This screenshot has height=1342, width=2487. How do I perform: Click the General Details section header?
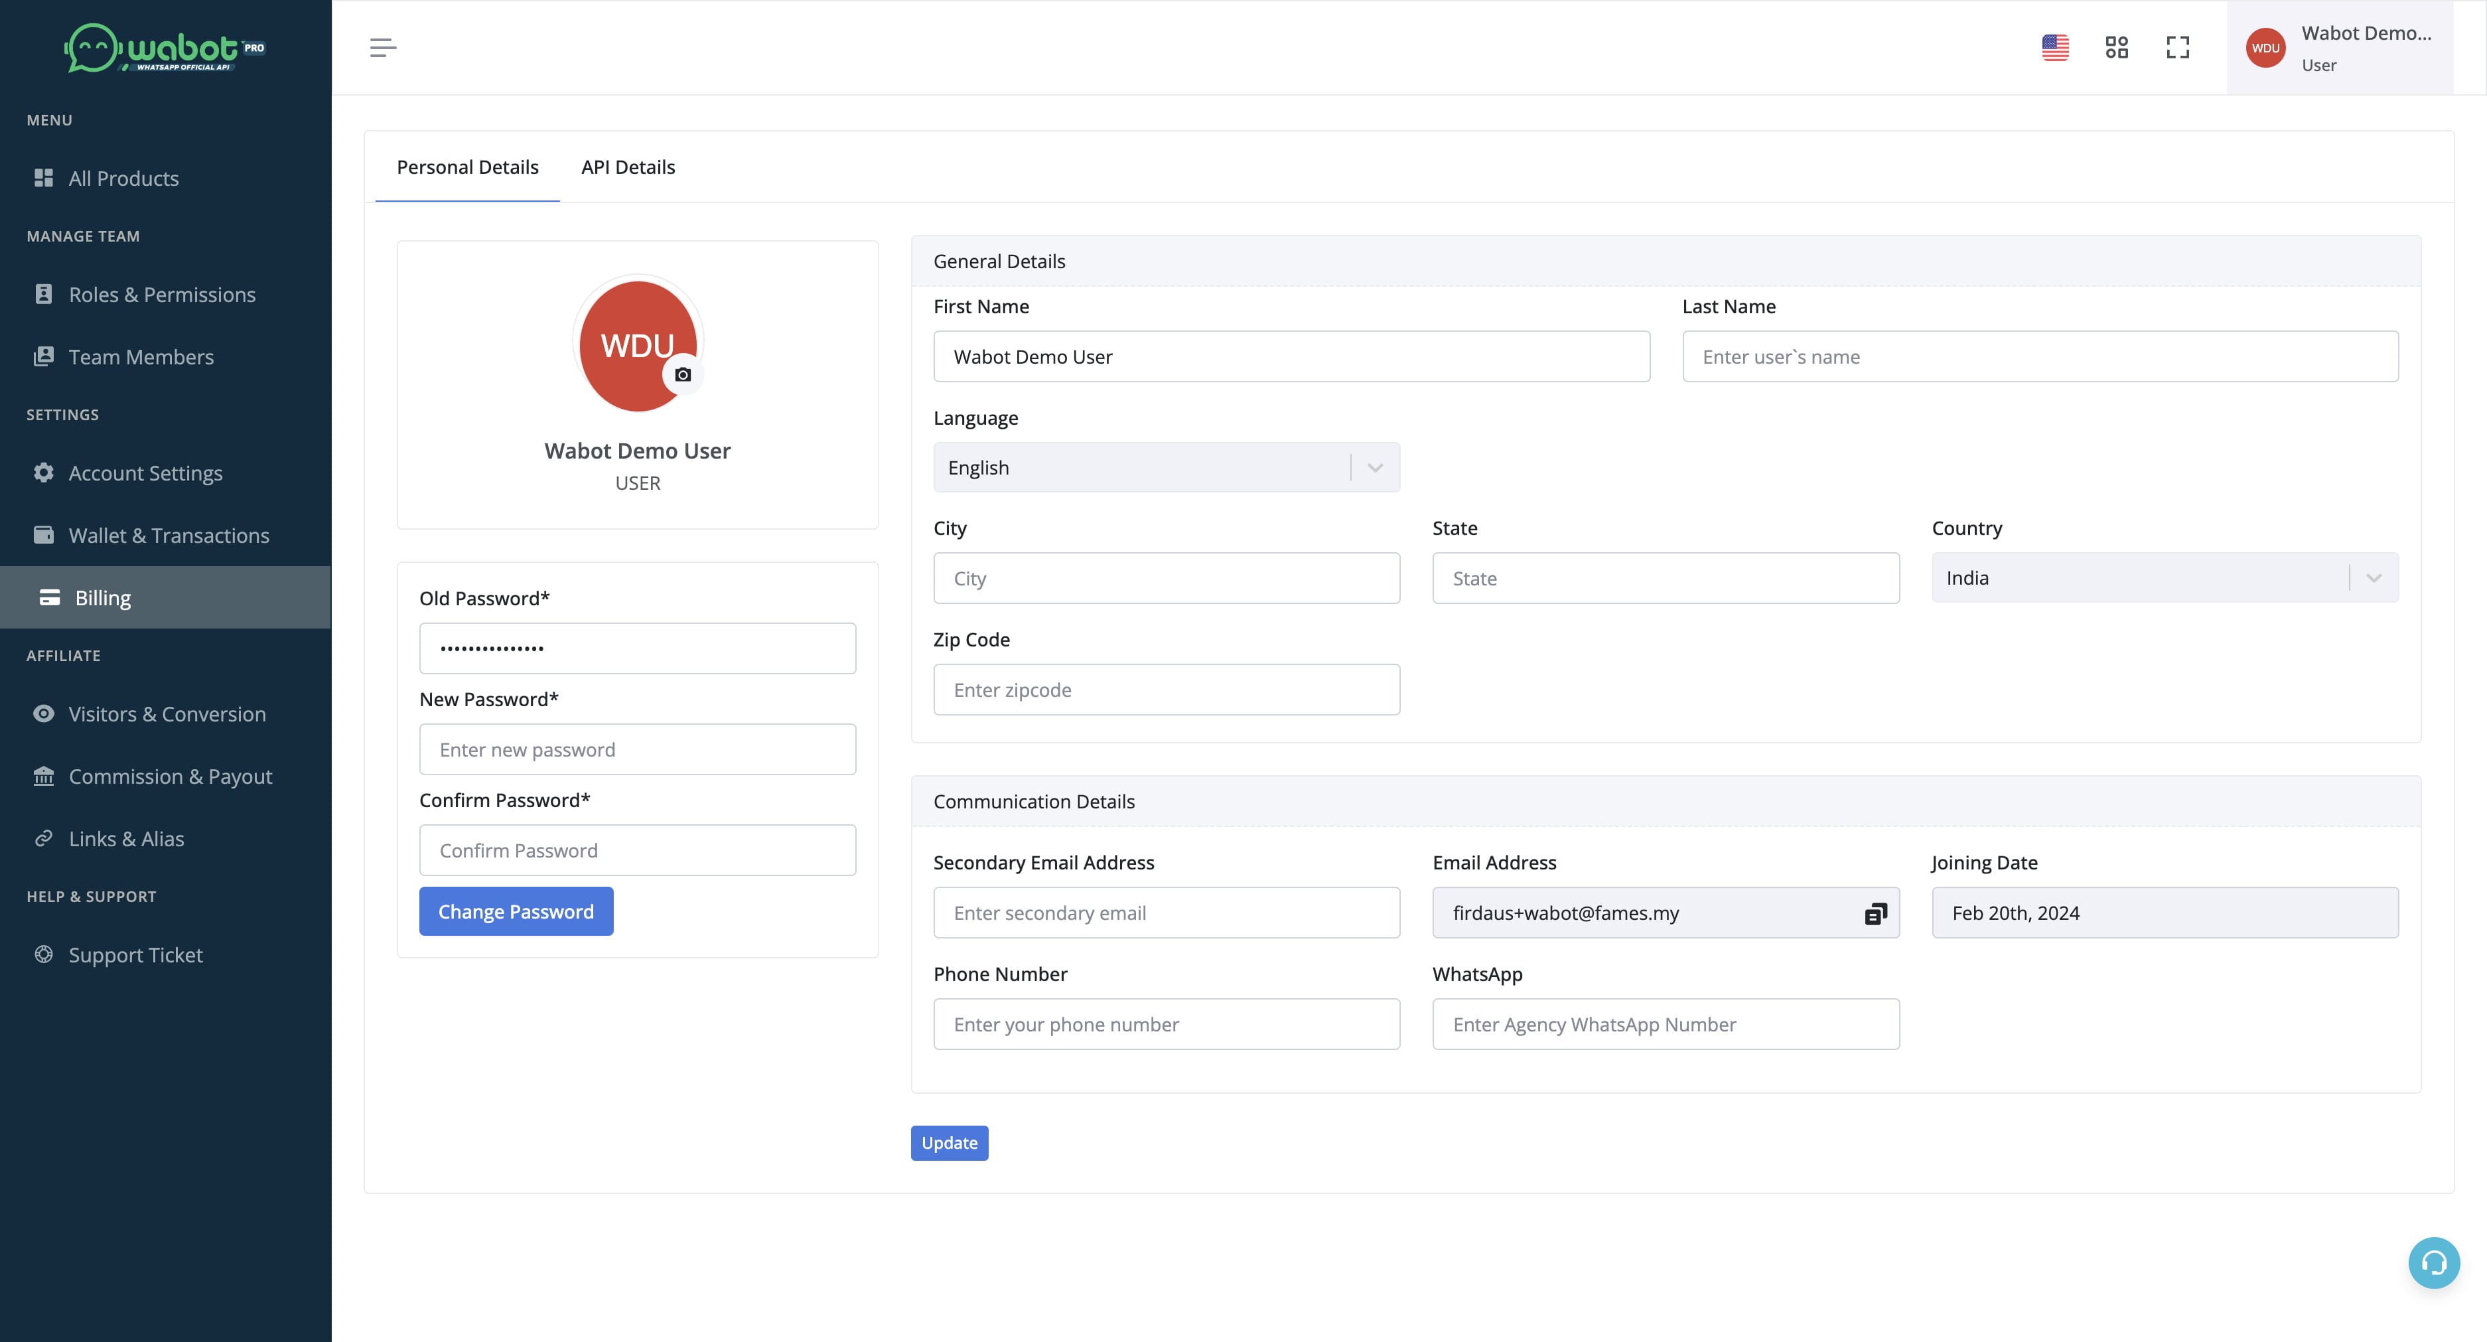click(1666, 261)
